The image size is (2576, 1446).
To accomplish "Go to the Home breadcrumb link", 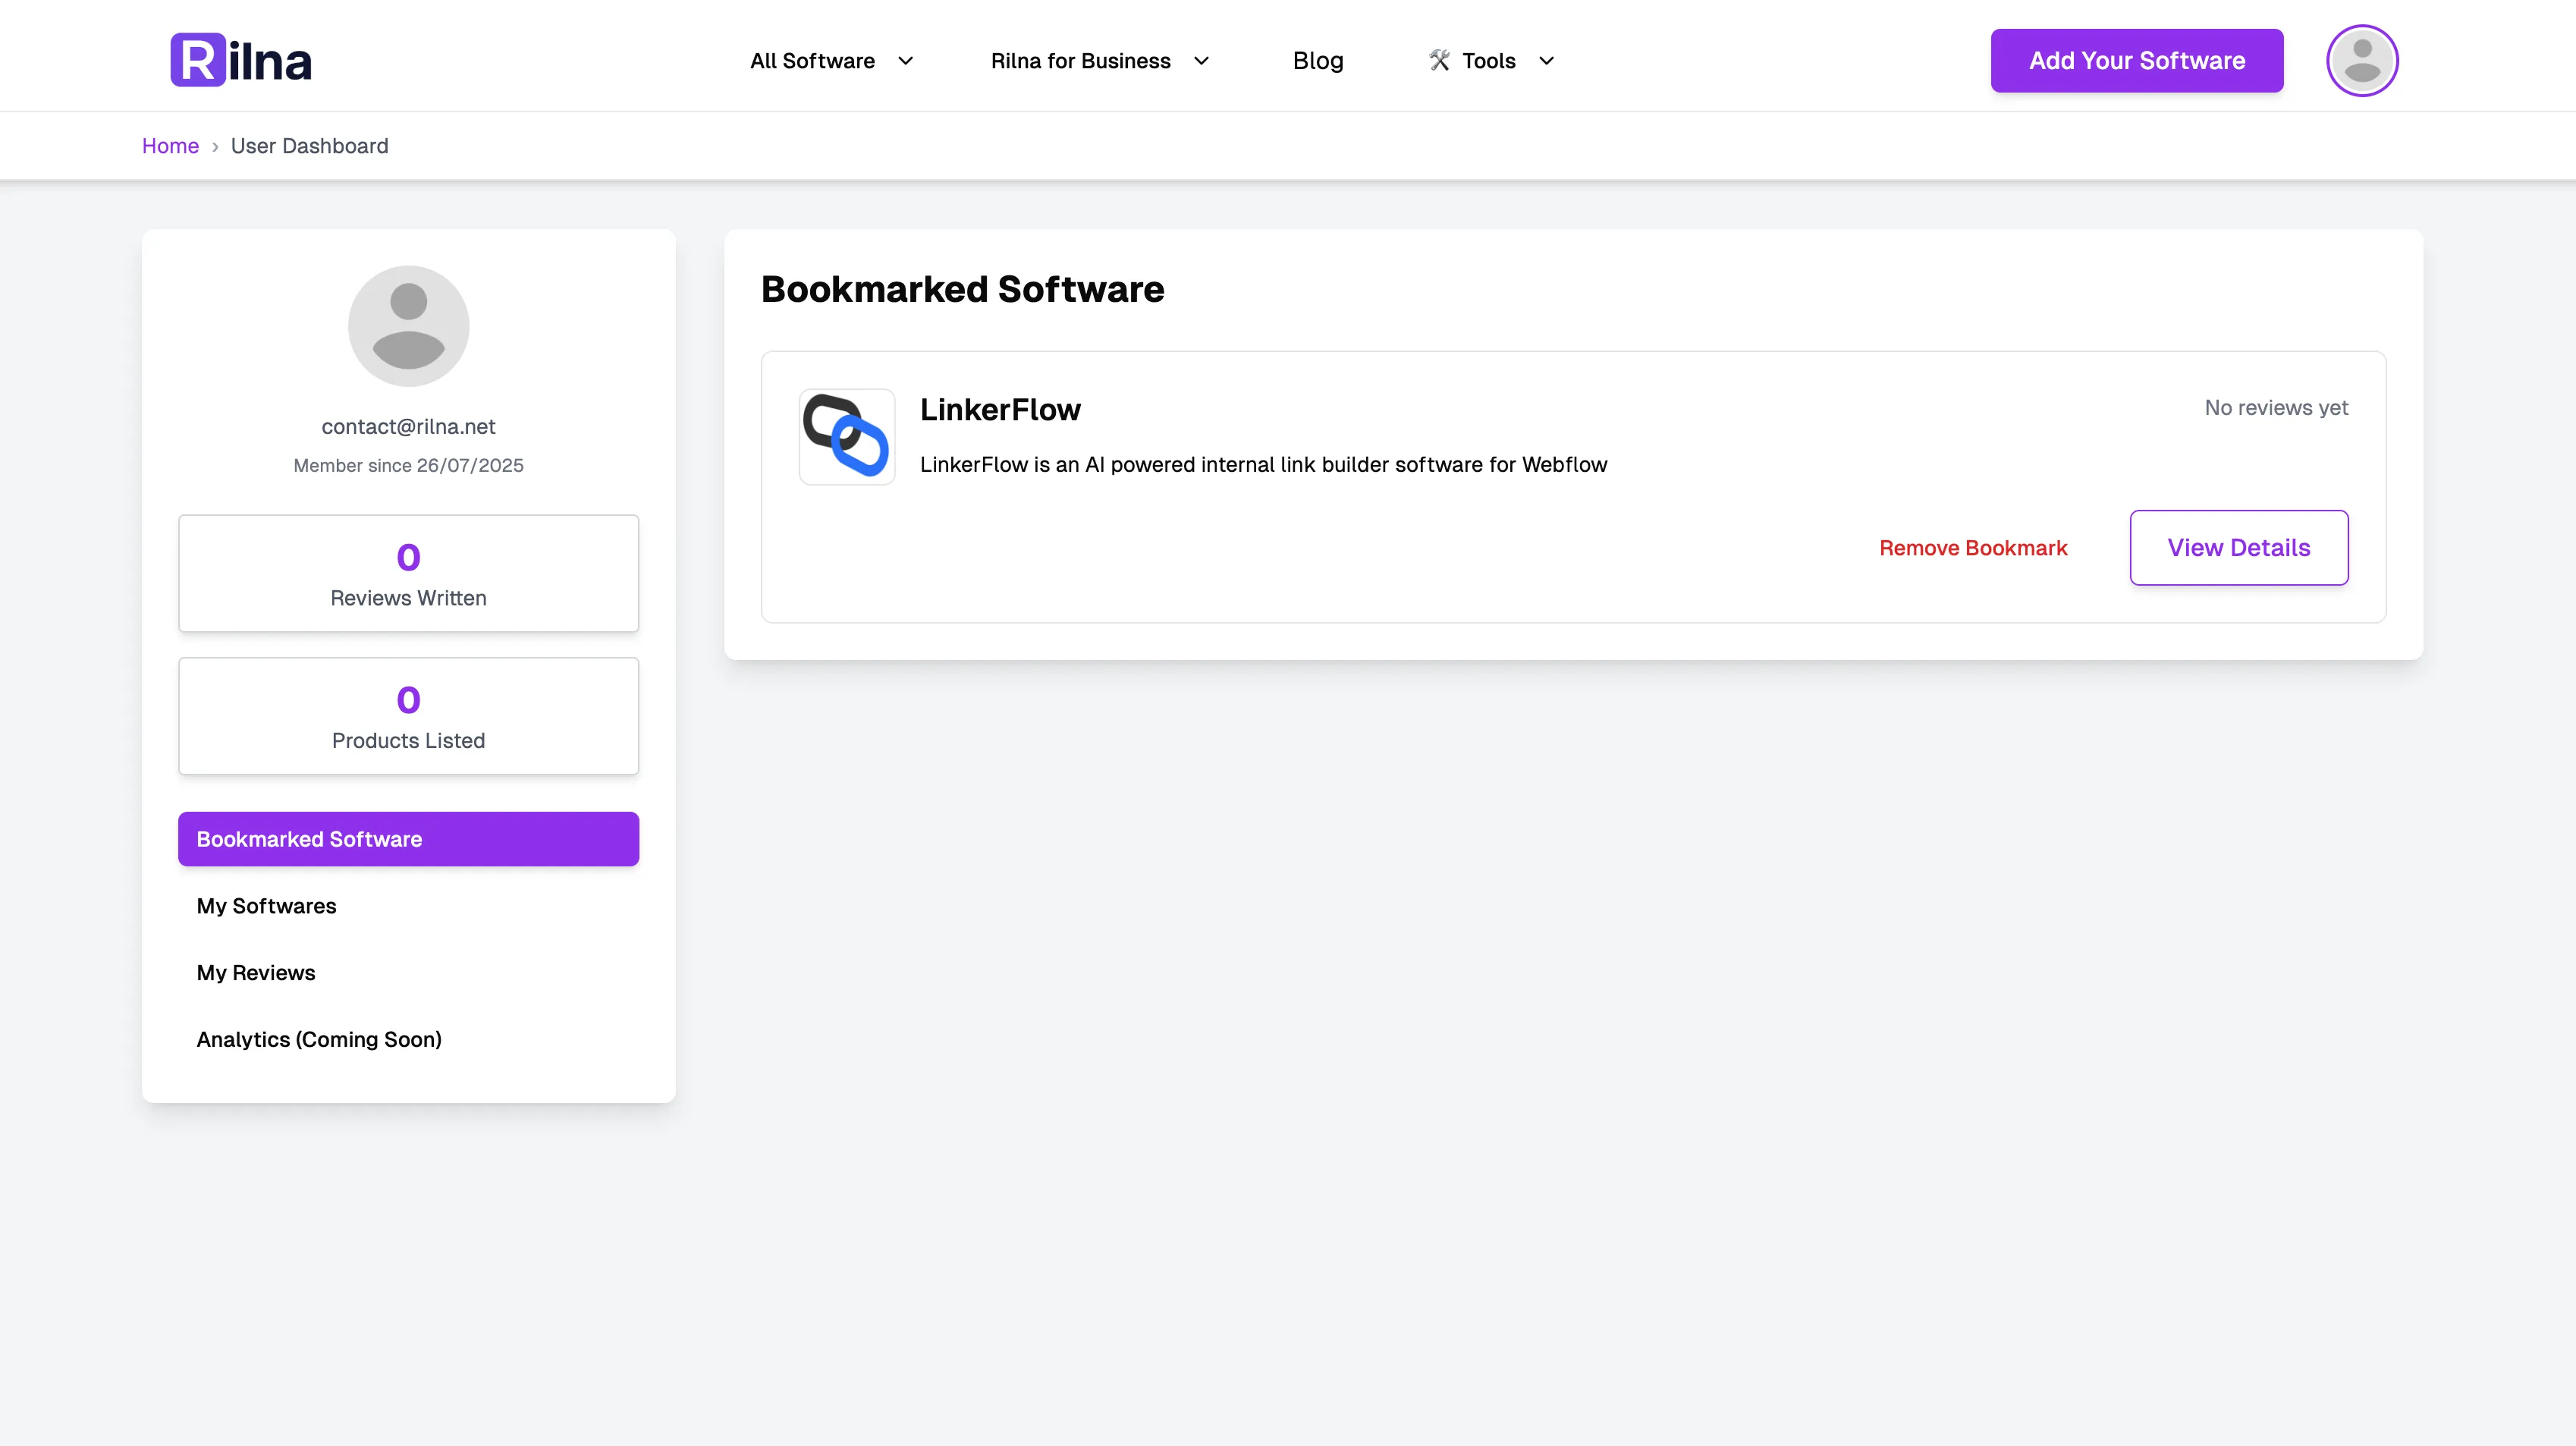I will [x=170, y=146].
